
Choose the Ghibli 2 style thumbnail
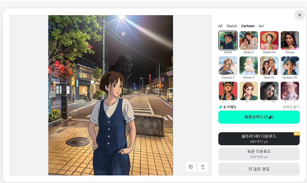pos(249,40)
